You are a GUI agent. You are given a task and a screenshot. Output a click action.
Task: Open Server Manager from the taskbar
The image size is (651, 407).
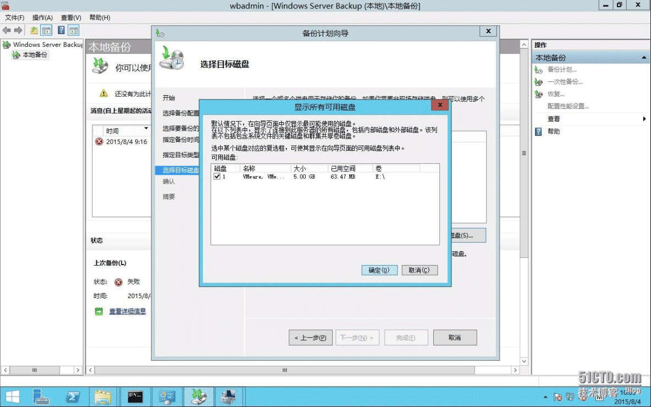click(41, 397)
